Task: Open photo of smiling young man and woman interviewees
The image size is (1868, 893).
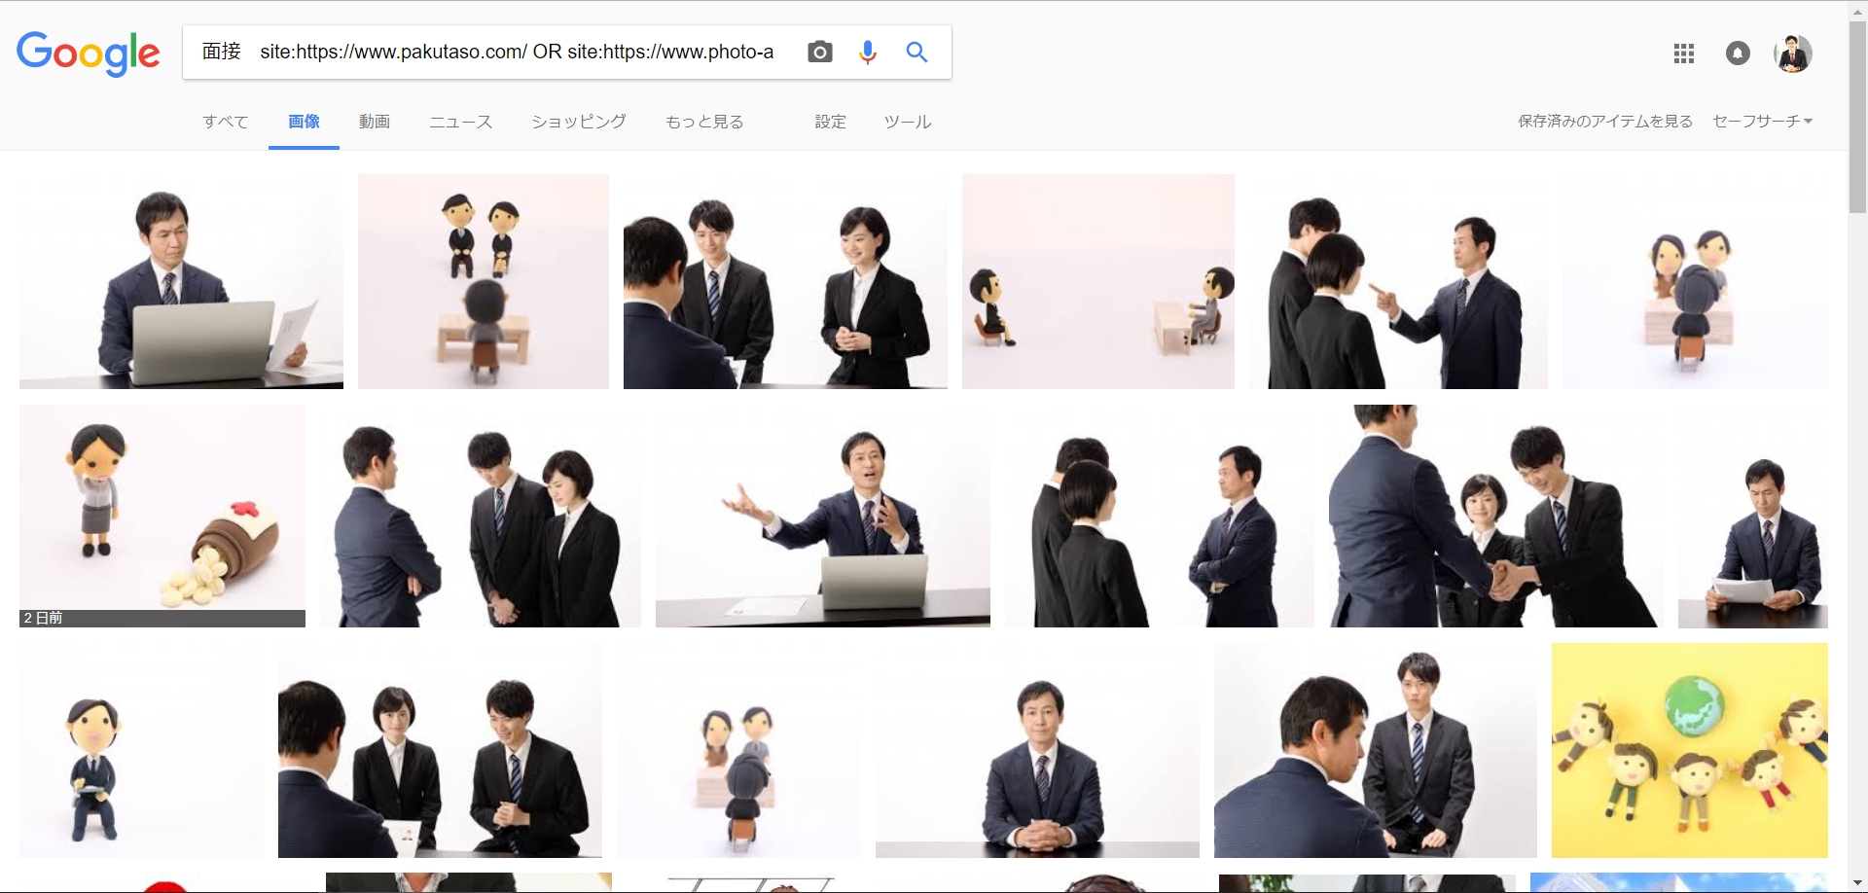Action: point(785,281)
